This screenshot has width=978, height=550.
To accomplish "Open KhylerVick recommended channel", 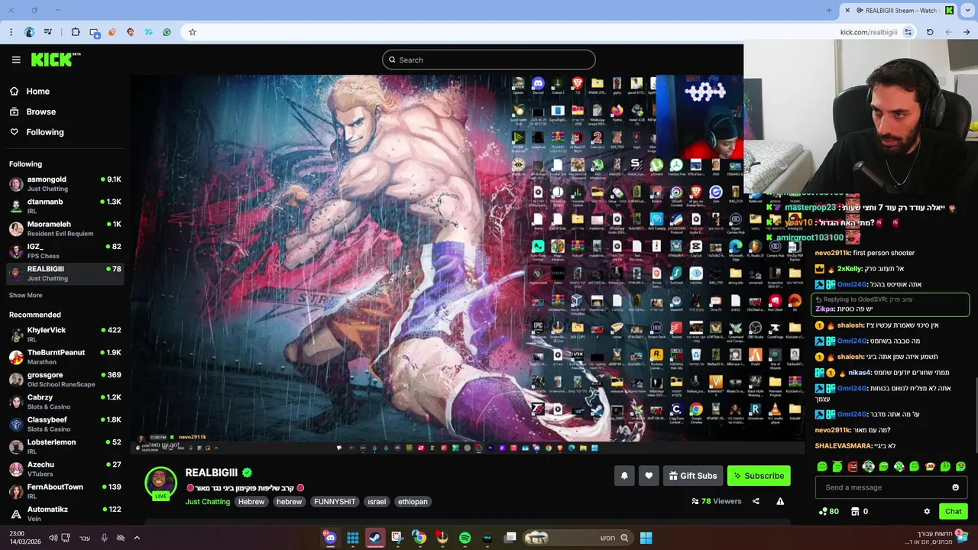I will (x=65, y=335).
